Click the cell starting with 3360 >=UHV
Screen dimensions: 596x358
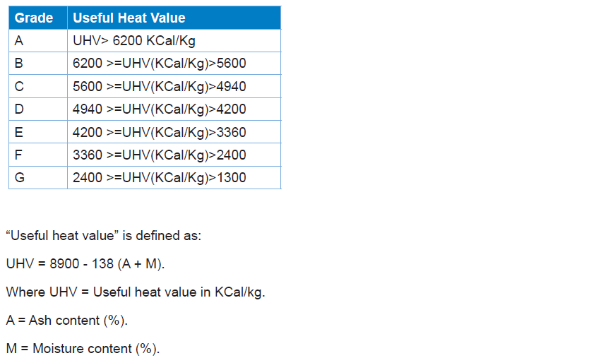160,155
